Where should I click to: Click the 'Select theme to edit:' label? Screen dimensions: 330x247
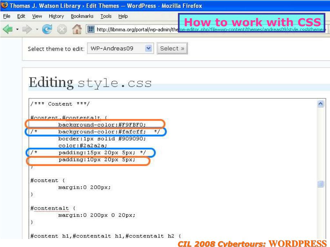pyautogui.click(x=56, y=49)
